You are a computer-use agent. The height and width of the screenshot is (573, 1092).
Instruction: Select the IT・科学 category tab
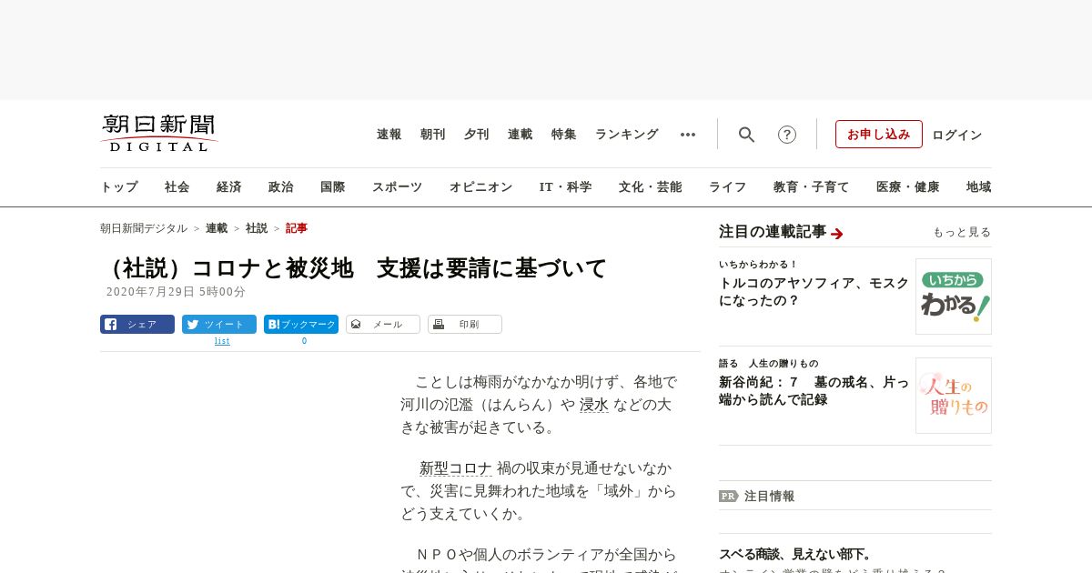pos(566,187)
